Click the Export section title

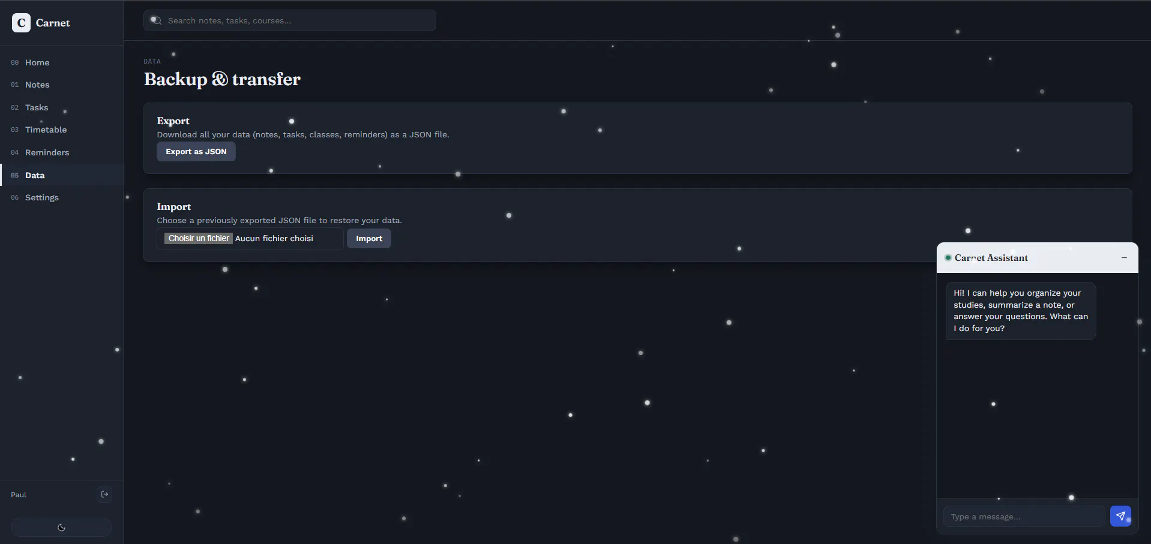173,121
